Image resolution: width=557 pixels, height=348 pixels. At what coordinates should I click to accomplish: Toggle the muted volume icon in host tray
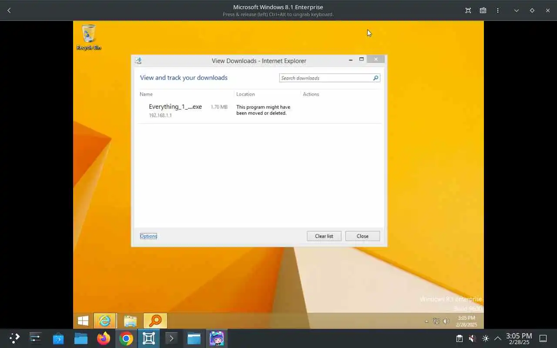tap(472, 338)
